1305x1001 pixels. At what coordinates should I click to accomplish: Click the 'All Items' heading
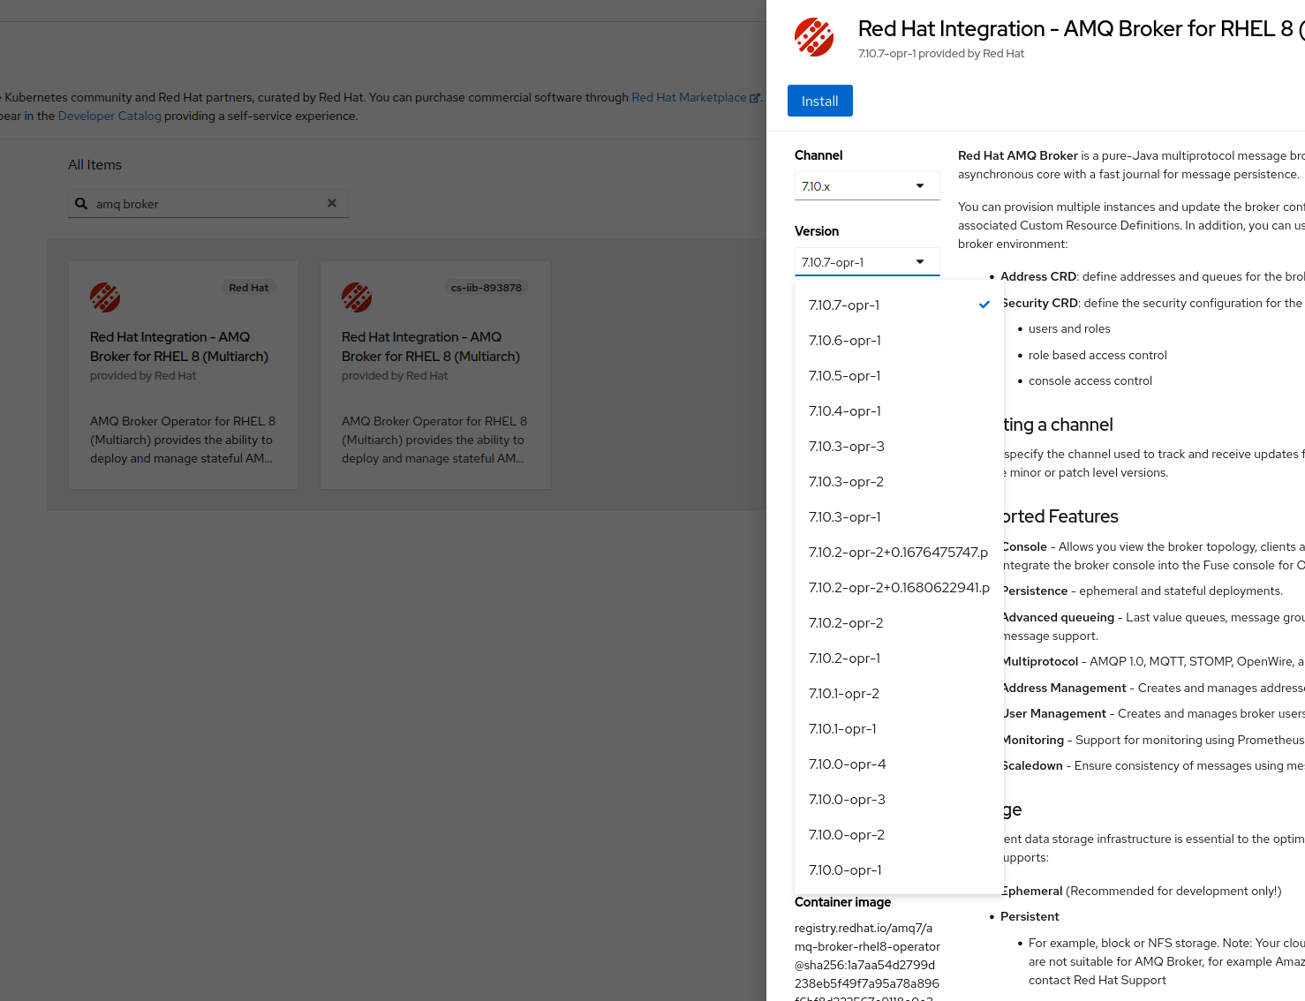95,165
